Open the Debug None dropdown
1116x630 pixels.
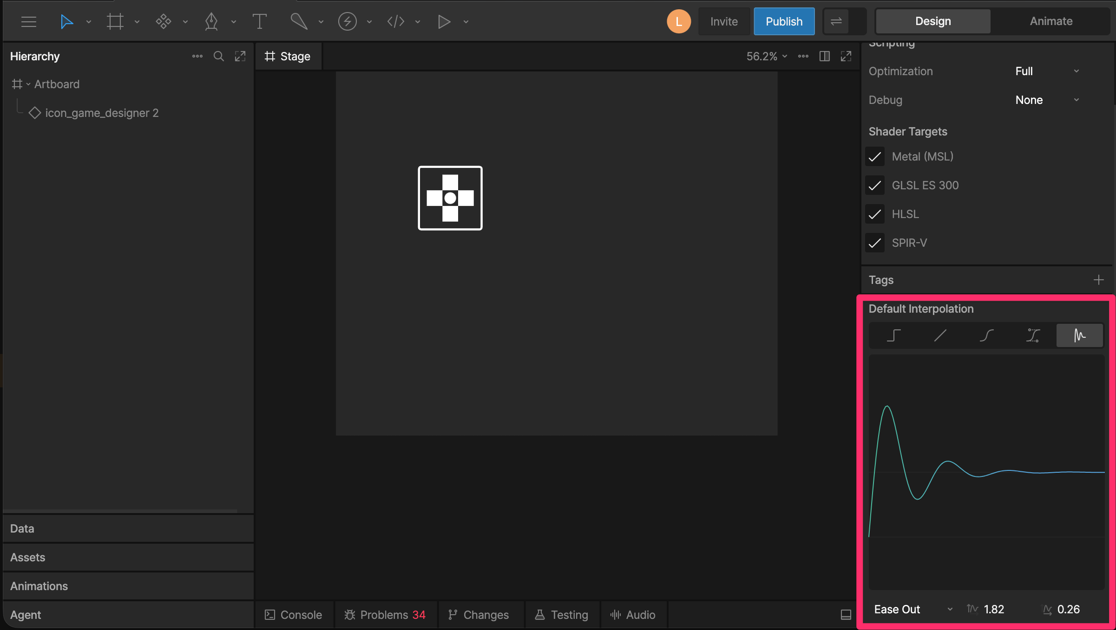pyautogui.click(x=1047, y=100)
